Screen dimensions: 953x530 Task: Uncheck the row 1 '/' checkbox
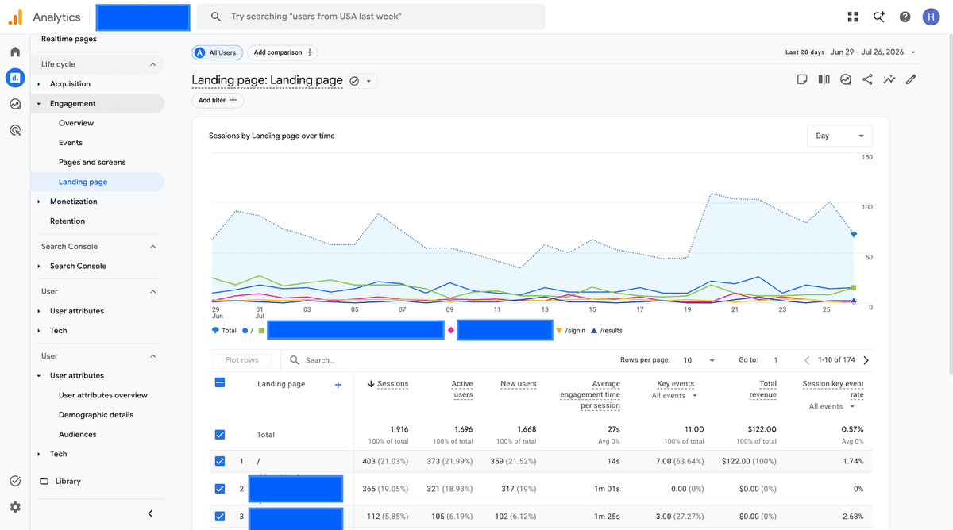point(220,461)
